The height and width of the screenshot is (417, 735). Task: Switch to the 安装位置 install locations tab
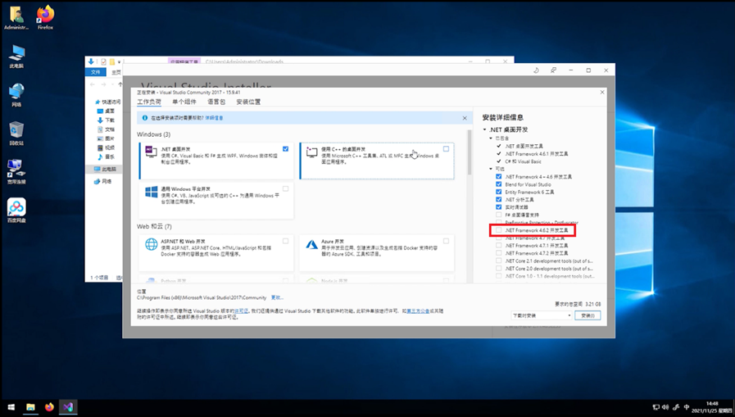pos(248,102)
